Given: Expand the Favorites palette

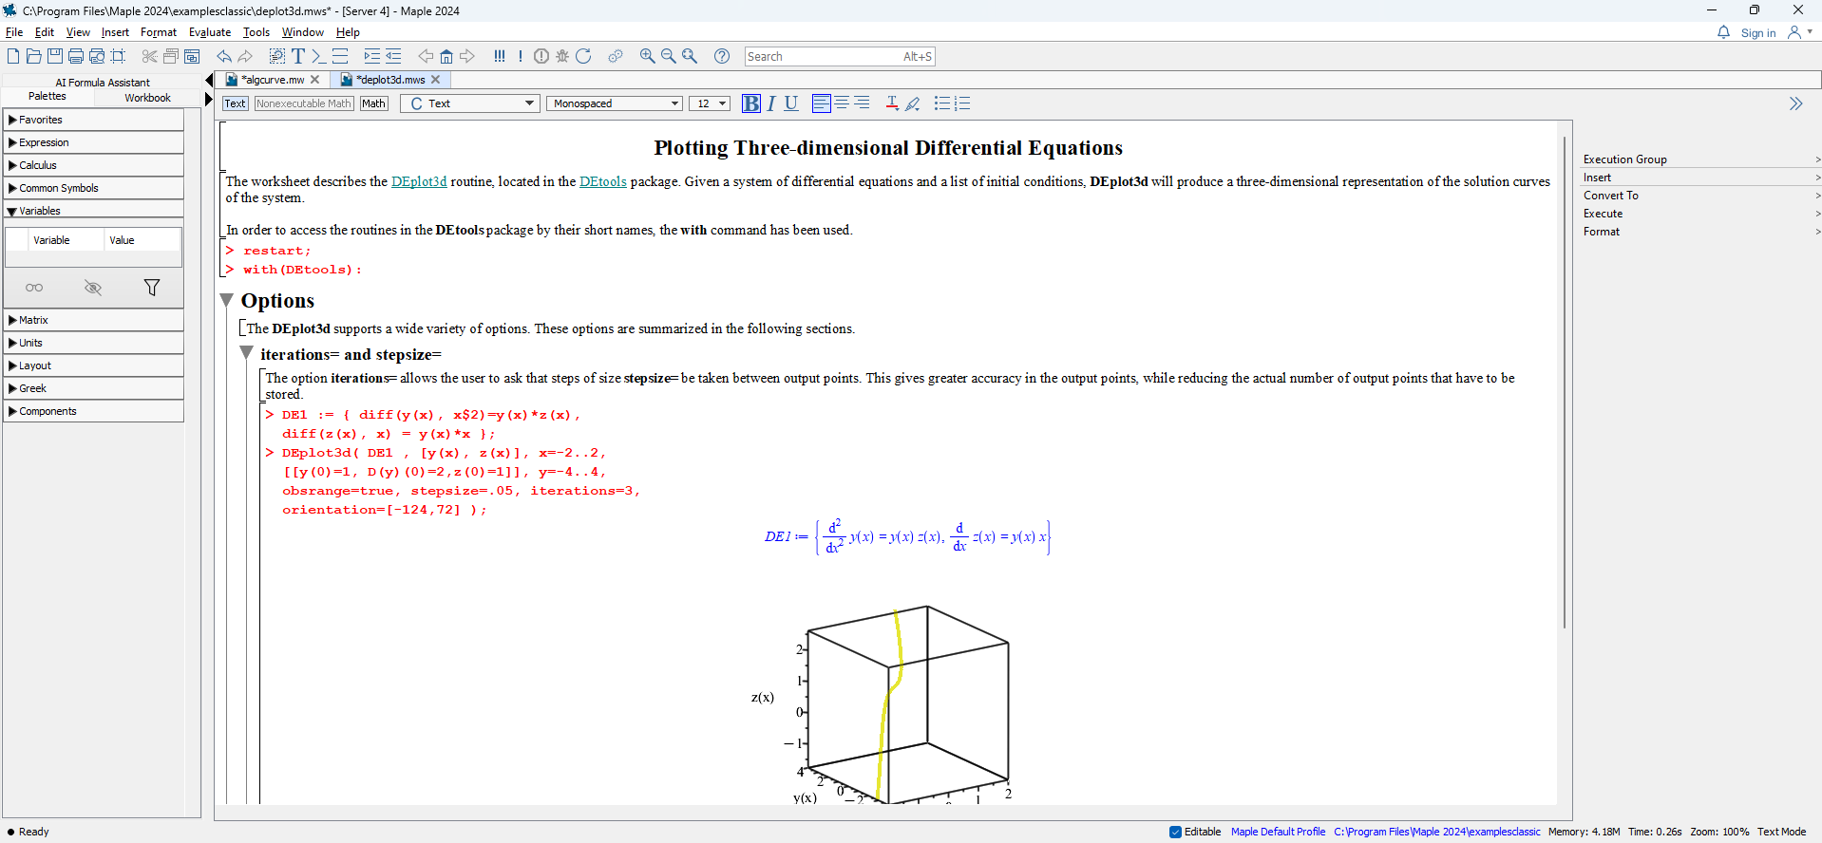Looking at the screenshot, I should 93,120.
